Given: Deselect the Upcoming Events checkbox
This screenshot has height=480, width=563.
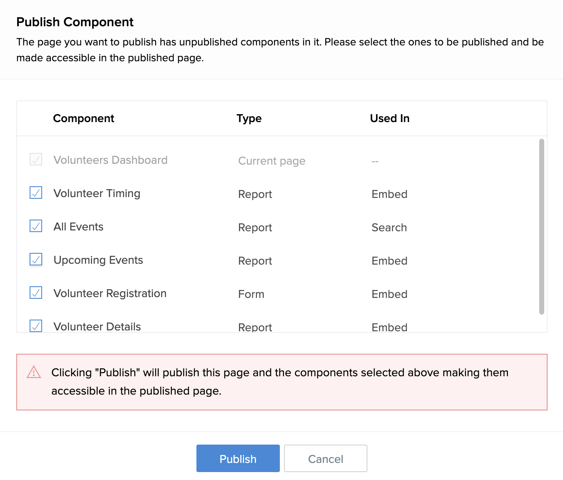Looking at the screenshot, I should (x=36, y=260).
